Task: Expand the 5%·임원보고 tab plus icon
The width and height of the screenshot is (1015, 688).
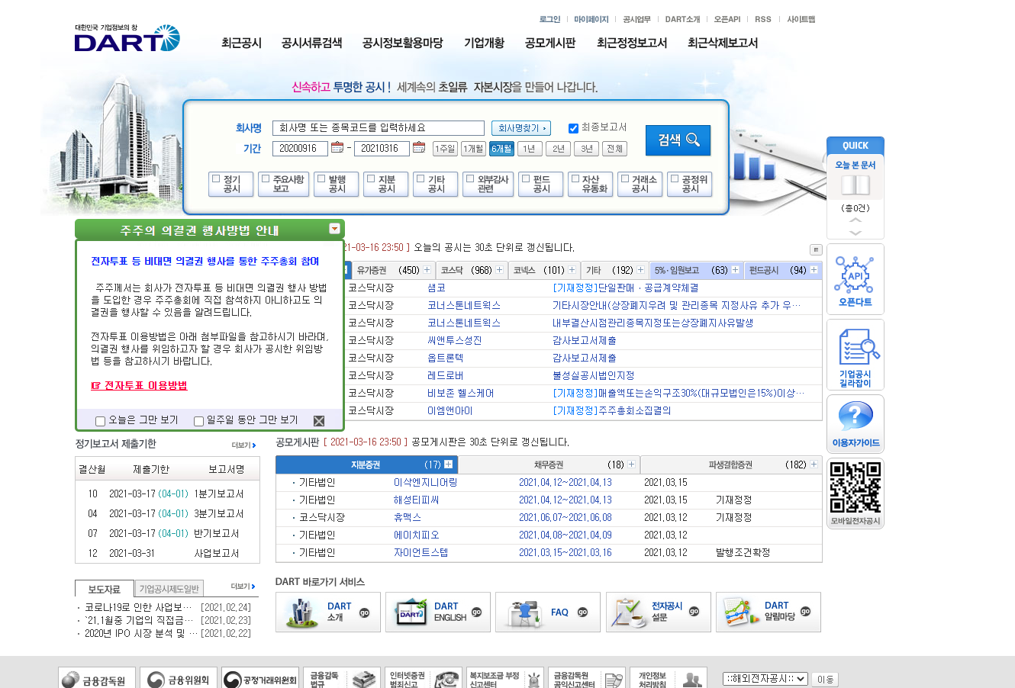Action: point(735,270)
